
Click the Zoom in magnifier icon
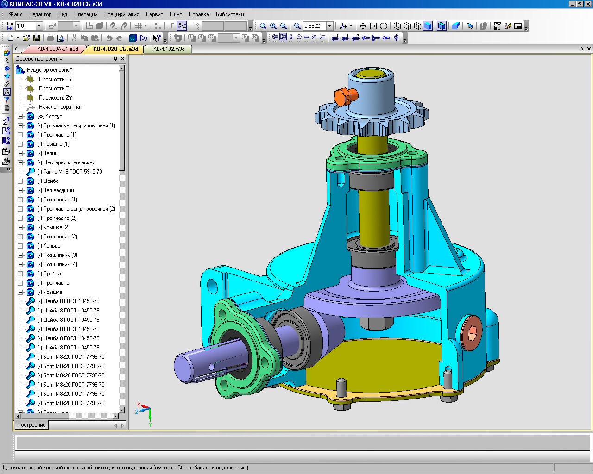tap(273, 26)
